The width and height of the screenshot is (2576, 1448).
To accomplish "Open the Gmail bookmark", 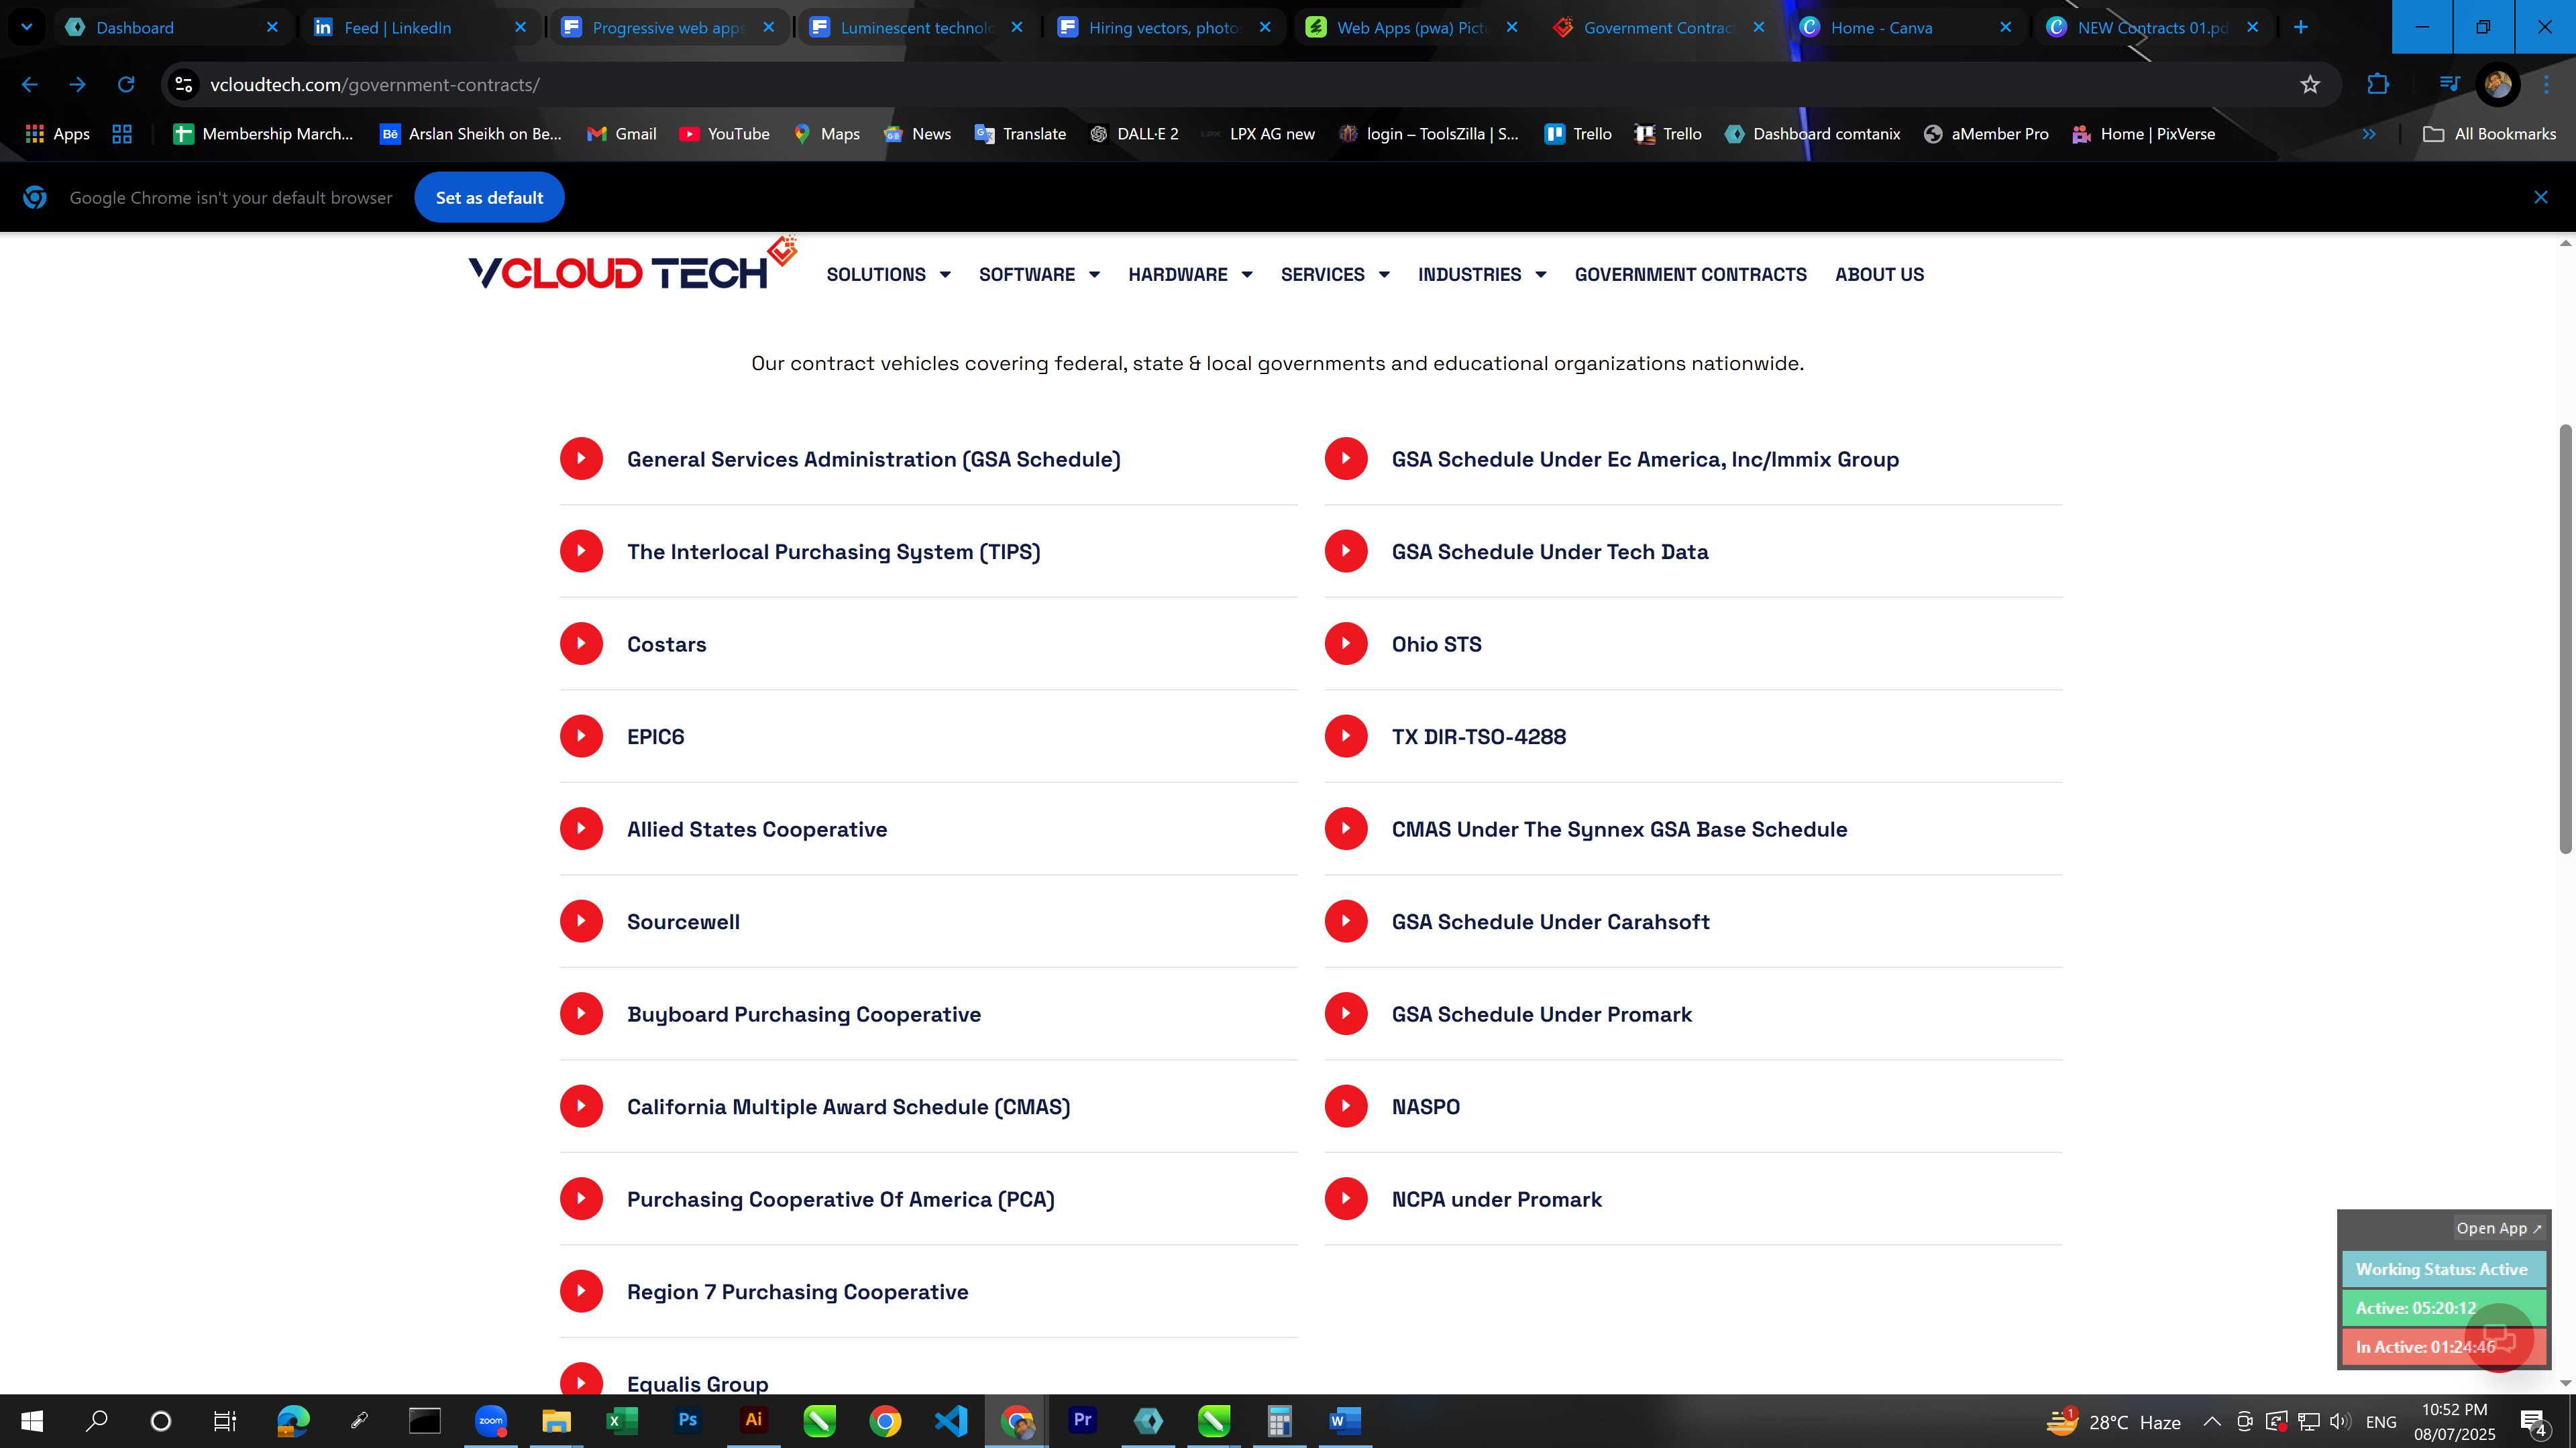I will (x=622, y=134).
